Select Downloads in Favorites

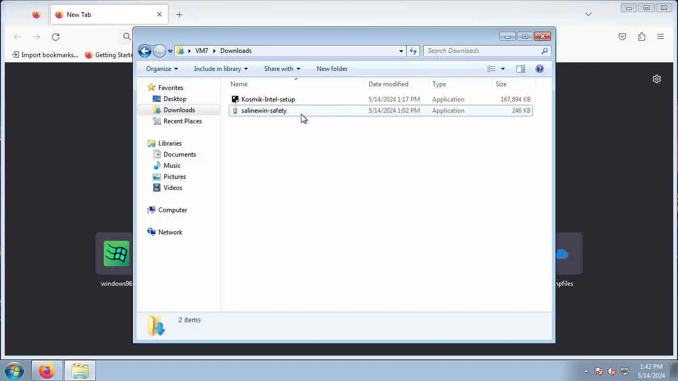click(x=179, y=110)
